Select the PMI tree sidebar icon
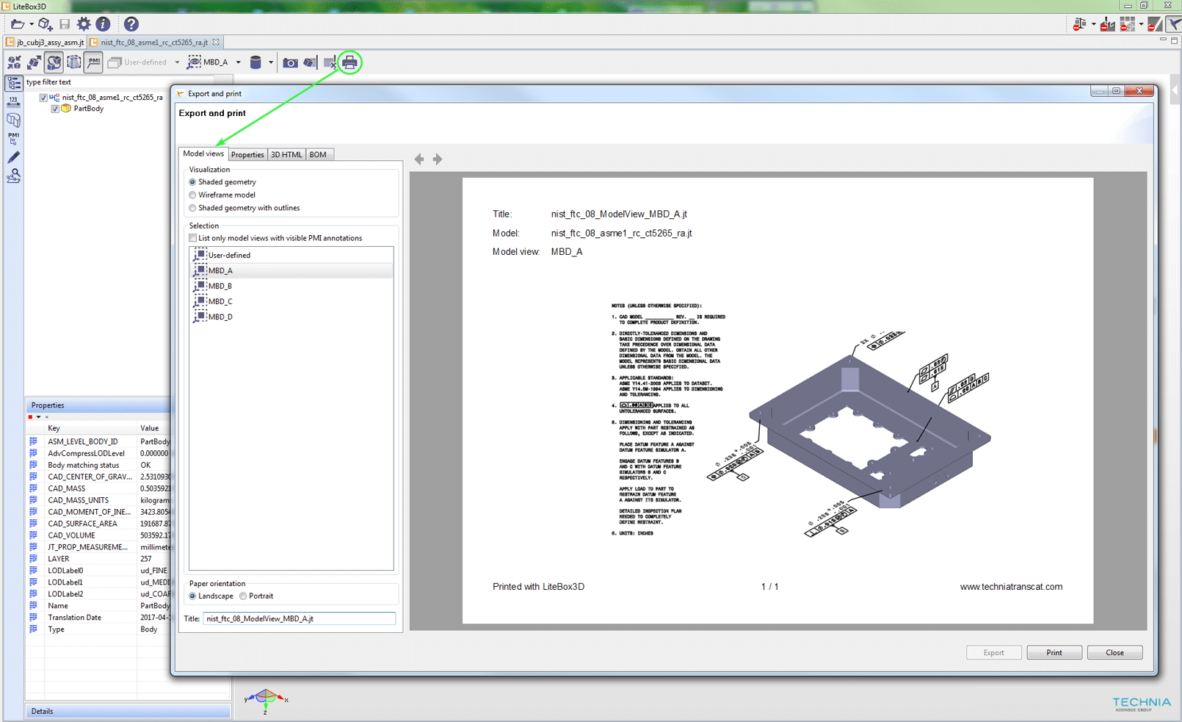This screenshot has width=1182, height=722. 13,138
